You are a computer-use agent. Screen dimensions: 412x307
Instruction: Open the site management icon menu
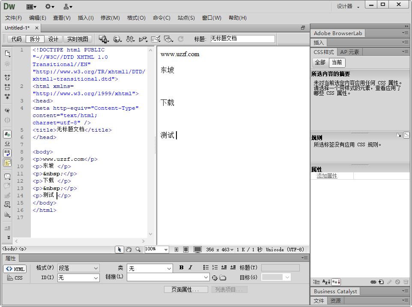click(68, 7)
